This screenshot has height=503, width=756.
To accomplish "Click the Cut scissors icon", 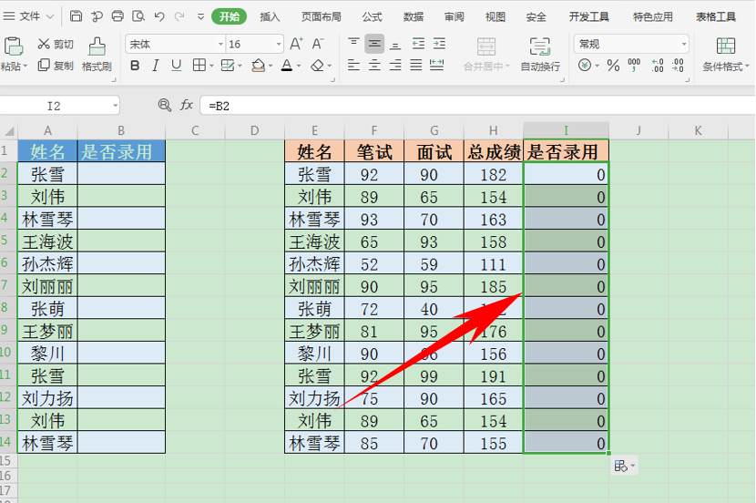I will pyautogui.click(x=44, y=44).
